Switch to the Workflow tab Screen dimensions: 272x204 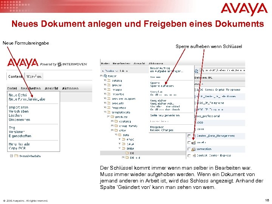pos(34,76)
